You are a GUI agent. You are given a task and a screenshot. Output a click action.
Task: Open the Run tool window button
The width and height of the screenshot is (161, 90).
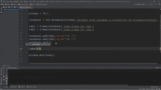tap(6, 87)
